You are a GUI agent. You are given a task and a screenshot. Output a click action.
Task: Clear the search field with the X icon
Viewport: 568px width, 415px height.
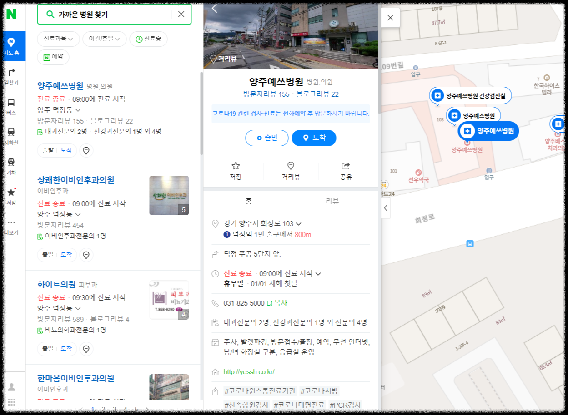coord(181,14)
